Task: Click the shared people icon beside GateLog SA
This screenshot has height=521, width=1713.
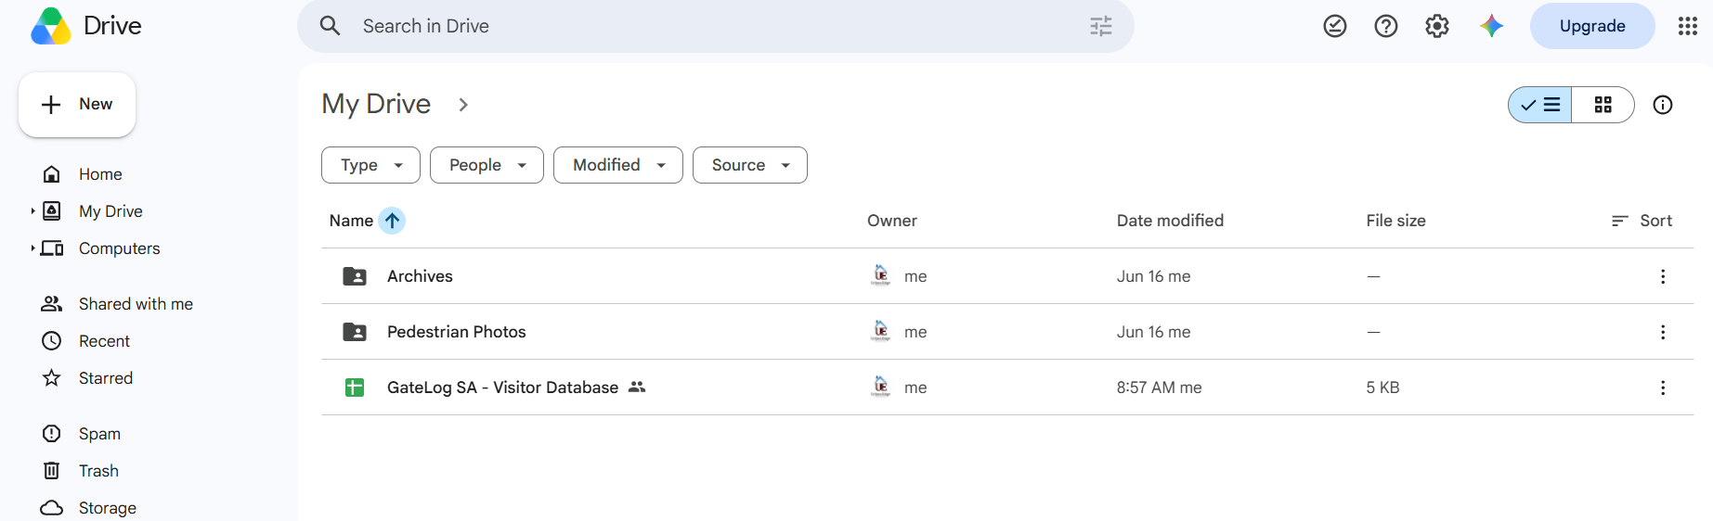Action: coord(637,388)
